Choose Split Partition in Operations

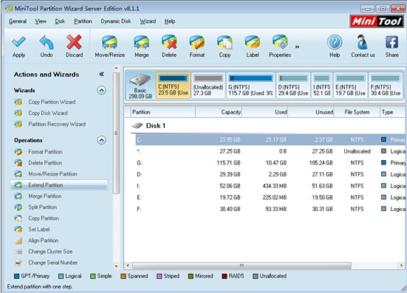point(42,207)
